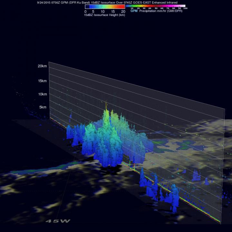
Task: Click the value 100 on precipitation scale
Action: click(x=185, y=8)
